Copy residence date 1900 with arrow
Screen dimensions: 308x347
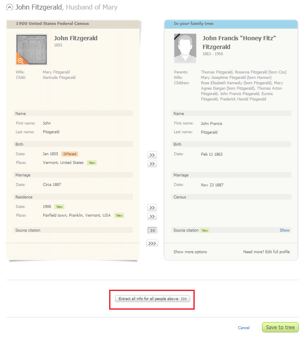pos(152,208)
